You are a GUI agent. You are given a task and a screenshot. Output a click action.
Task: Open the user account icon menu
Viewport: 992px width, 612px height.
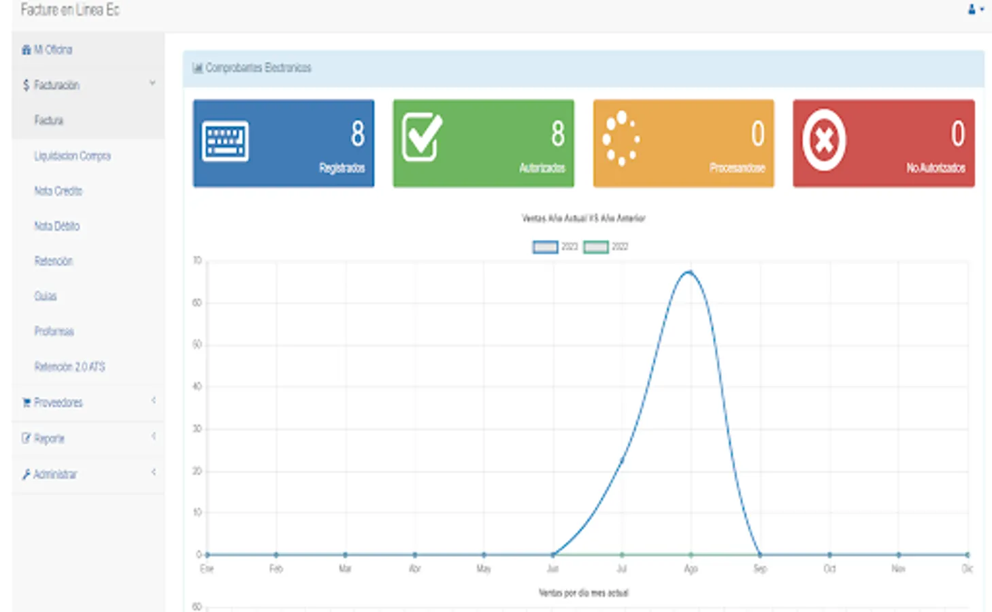972,10
